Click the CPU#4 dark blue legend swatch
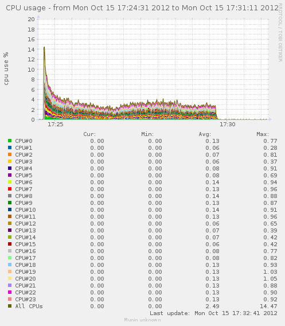The height and width of the screenshot is (326, 285). point(10,168)
